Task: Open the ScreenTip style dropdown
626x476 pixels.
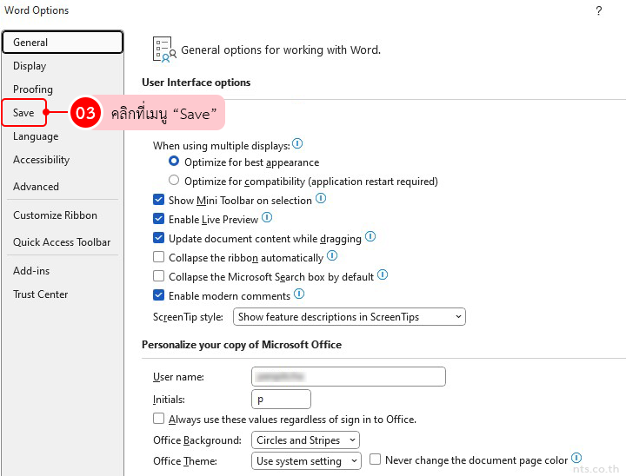Action: 350,317
